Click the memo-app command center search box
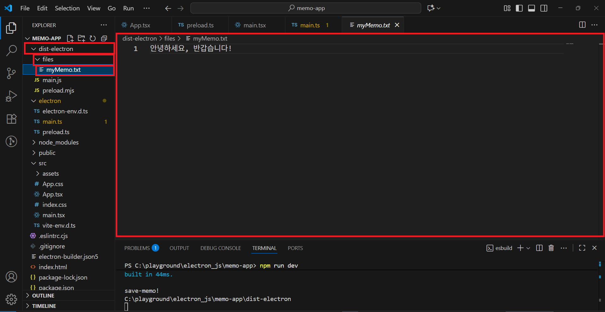 click(x=305, y=8)
